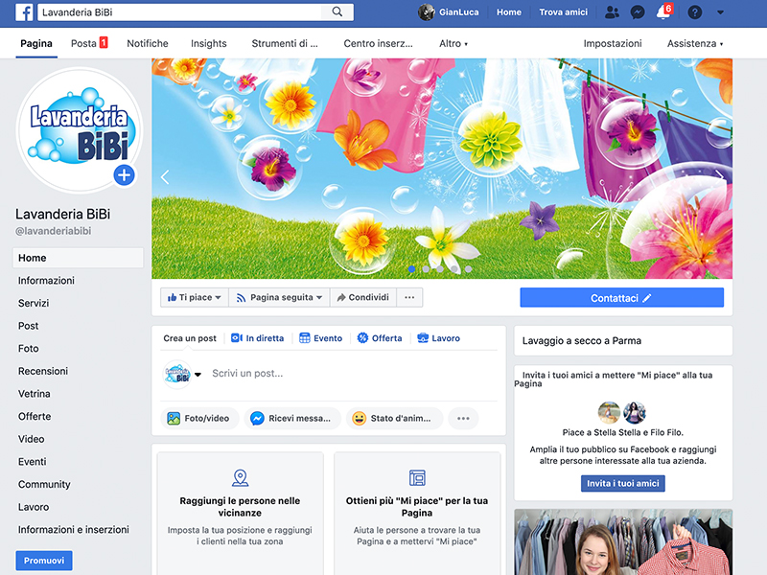The height and width of the screenshot is (575, 767).
Task: Open friend requests icon
Action: click(x=612, y=11)
